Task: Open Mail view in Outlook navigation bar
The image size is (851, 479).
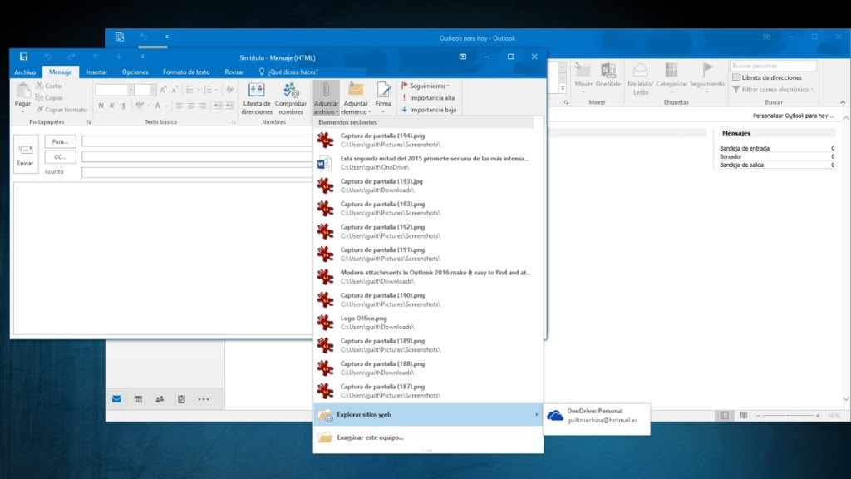Action: [x=116, y=399]
